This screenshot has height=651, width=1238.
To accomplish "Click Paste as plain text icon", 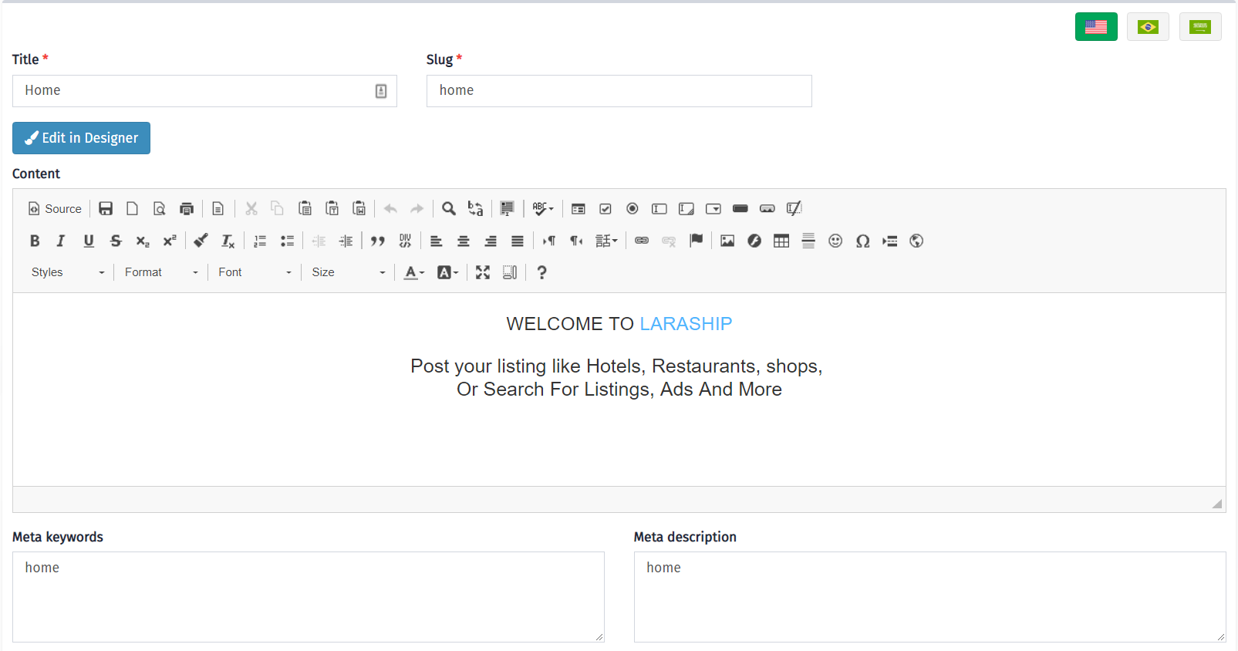I will [x=332, y=209].
